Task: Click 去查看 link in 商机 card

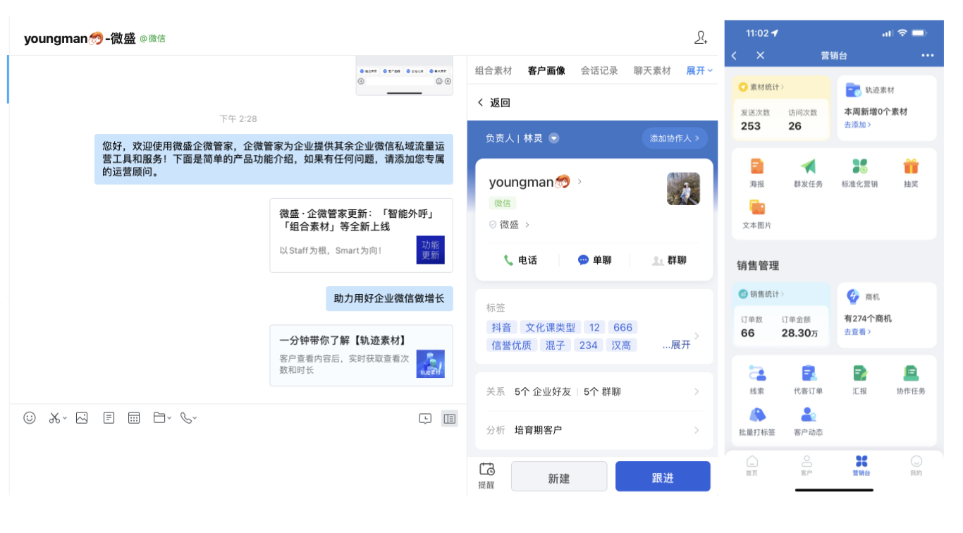Action: (x=857, y=331)
